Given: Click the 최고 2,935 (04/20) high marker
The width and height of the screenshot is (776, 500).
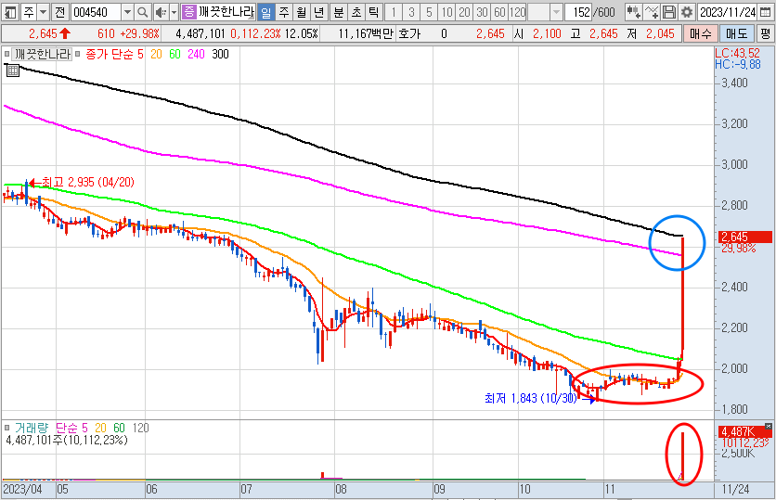Looking at the screenshot, I should [83, 183].
